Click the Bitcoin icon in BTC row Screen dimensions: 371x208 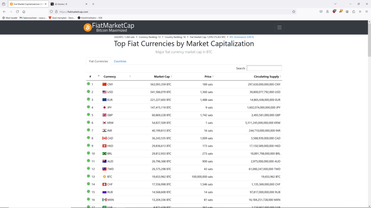(104, 177)
